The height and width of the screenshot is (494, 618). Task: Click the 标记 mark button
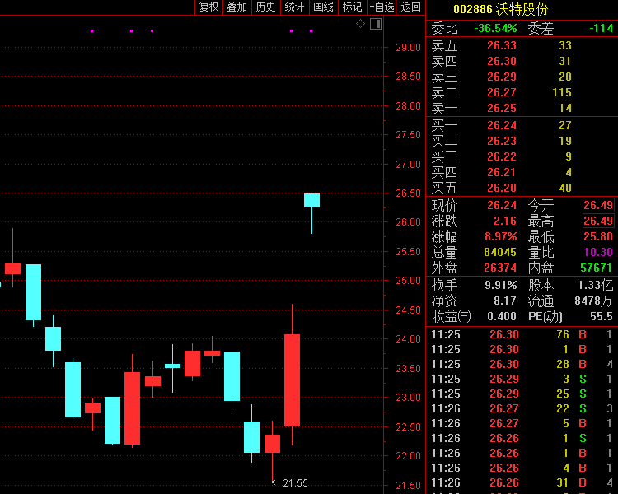[352, 7]
